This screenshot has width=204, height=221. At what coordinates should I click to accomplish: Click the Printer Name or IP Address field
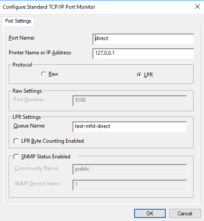point(143,54)
